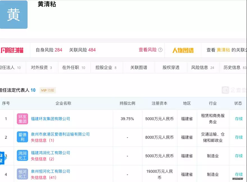
Task: Click 存续 status for 爱德利运输
Action: point(239,137)
